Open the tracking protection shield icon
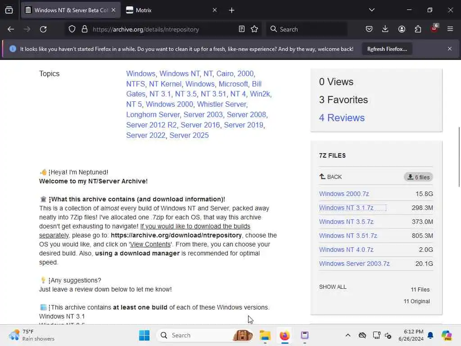The width and height of the screenshot is (461, 346). coord(72,29)
